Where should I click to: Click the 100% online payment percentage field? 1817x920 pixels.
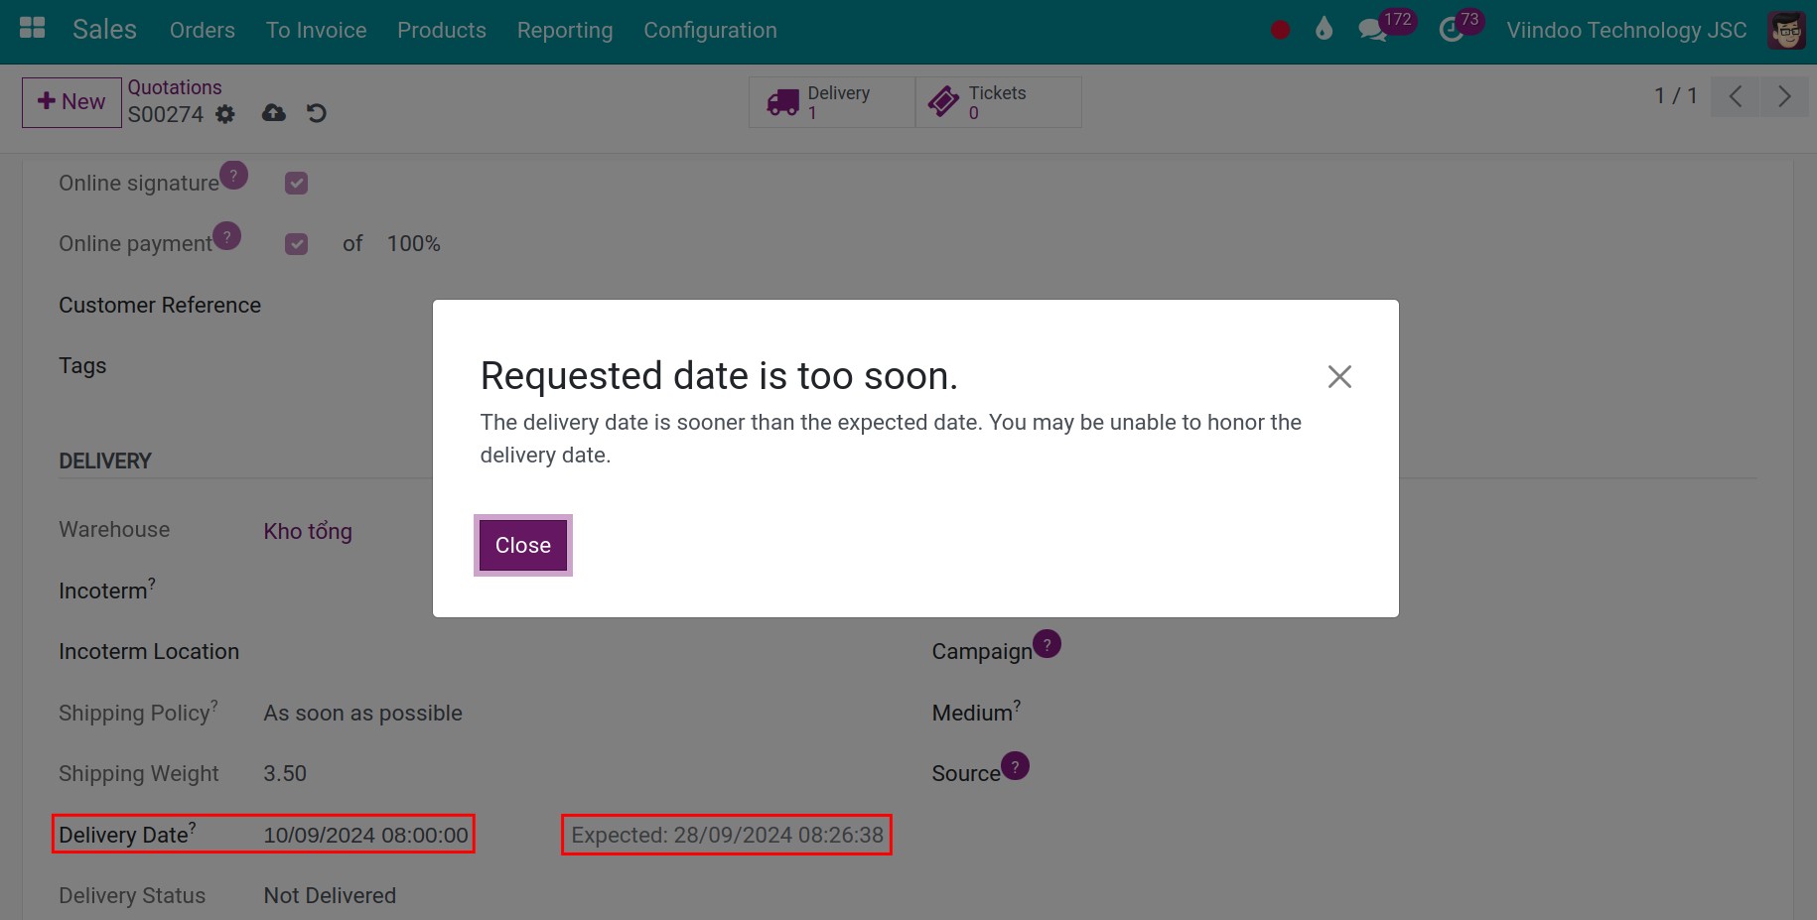pyautogui.click(x=414, y=244)
